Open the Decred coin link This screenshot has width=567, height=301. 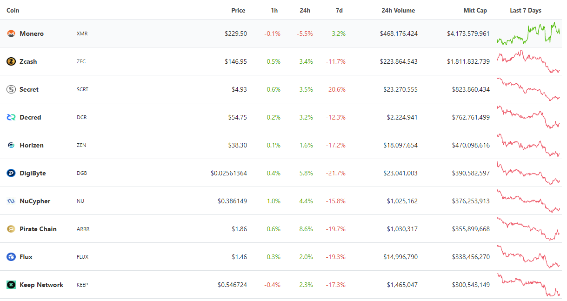click(x=30, y=117)
